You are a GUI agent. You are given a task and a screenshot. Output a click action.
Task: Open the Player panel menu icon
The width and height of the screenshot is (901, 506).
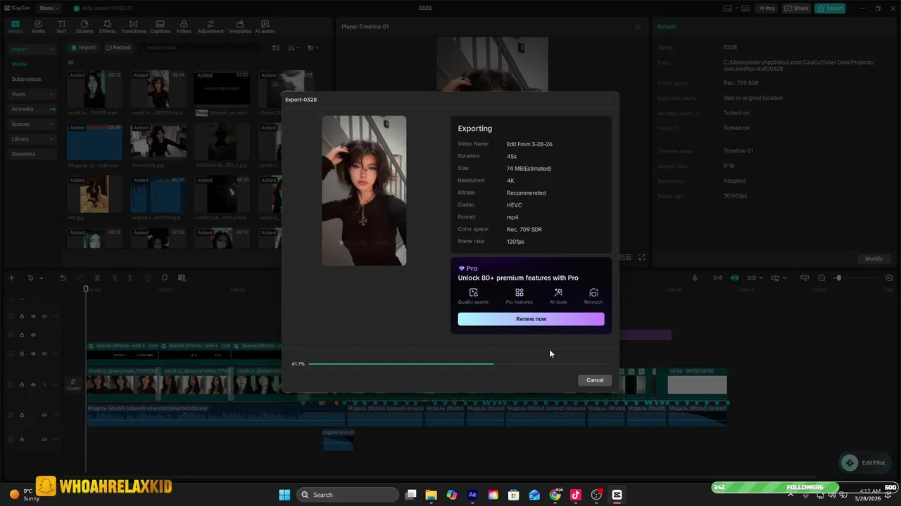click(638, 27)
